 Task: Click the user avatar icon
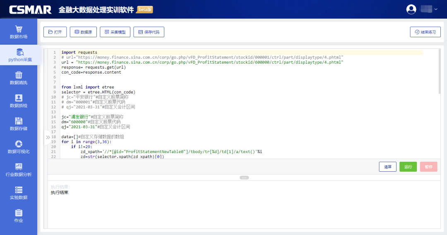point(411,9)
